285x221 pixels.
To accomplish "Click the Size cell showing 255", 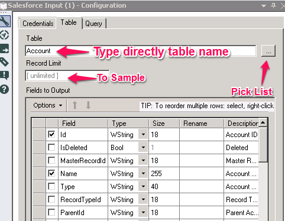I will click(164, 174).
